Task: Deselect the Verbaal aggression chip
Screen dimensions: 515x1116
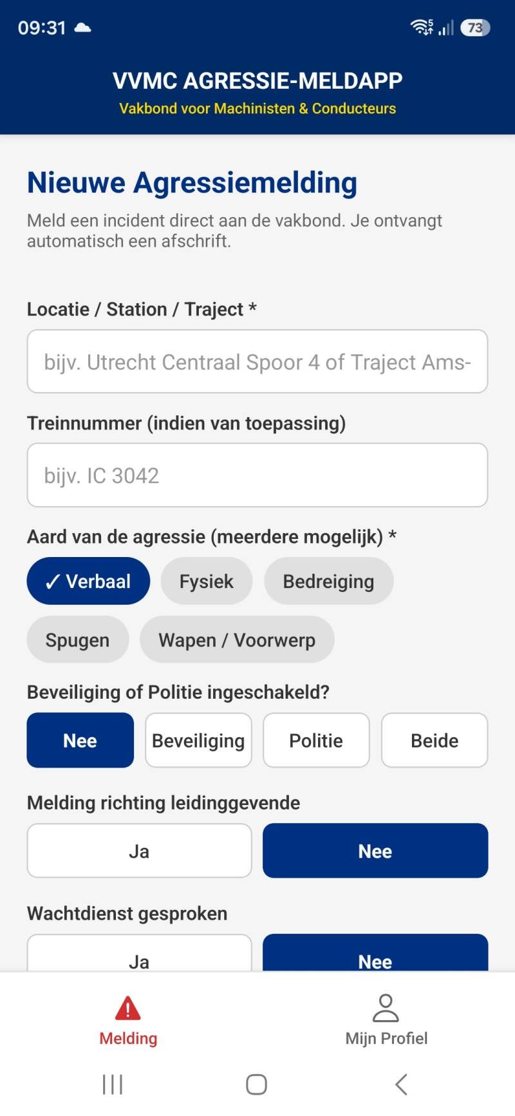Action: (88, 581)
